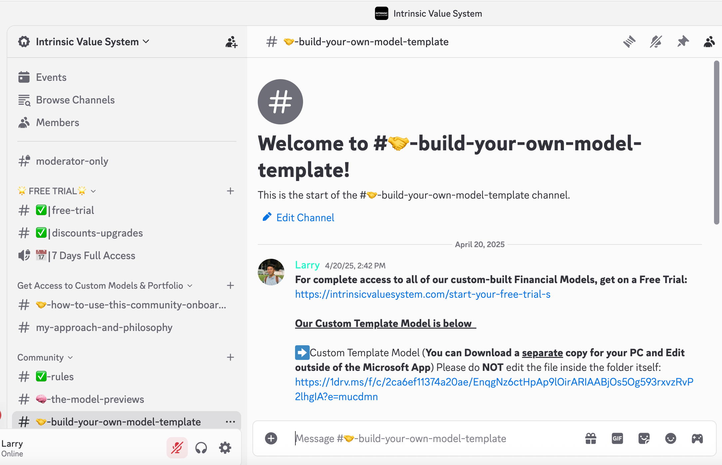Open the free-trial channel
Viewport: 722px width, 465px height.
(x=127, y=210)
